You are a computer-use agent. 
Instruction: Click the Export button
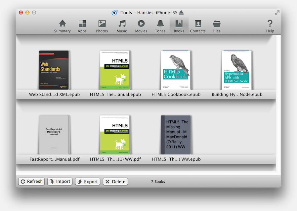click(x=88, y=182)
